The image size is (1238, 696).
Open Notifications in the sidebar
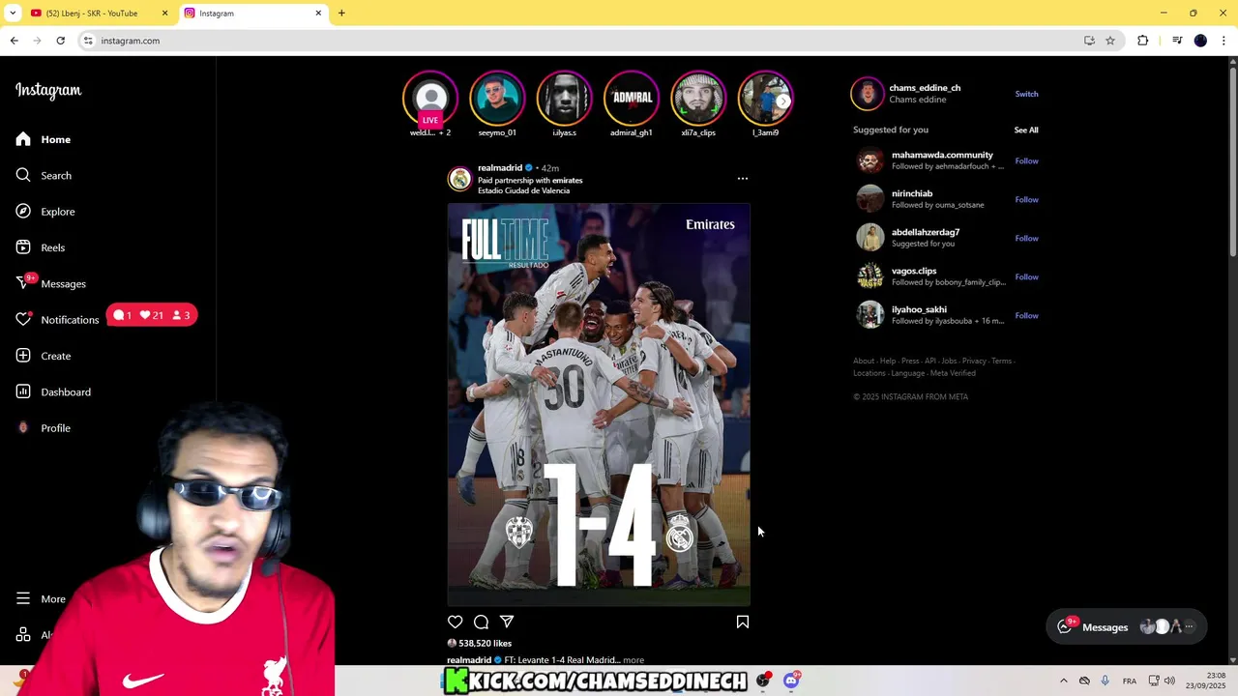tap(57, 319)
